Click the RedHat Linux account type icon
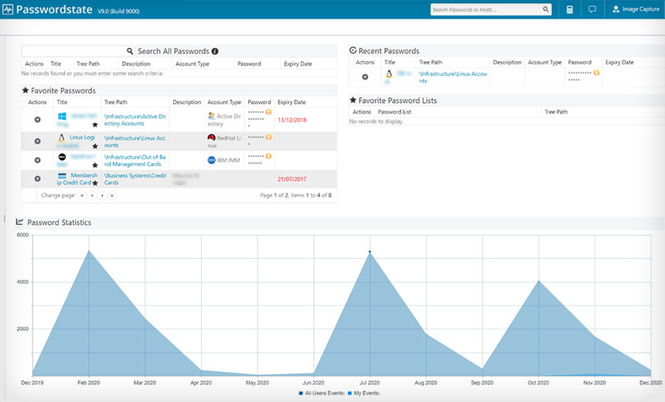 pos(211,138)
